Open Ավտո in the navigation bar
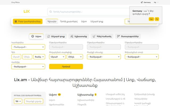This screenshot has width=170, height=106. pyautogui.click(x=84, y=21)
